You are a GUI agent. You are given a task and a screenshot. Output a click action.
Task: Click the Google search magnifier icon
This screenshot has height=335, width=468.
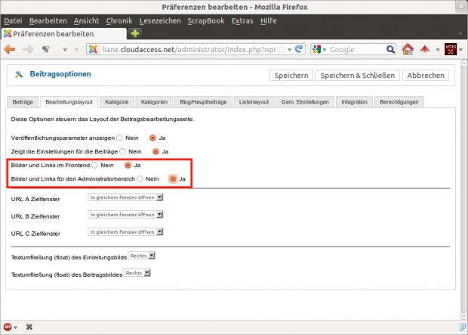coord(390,49)
